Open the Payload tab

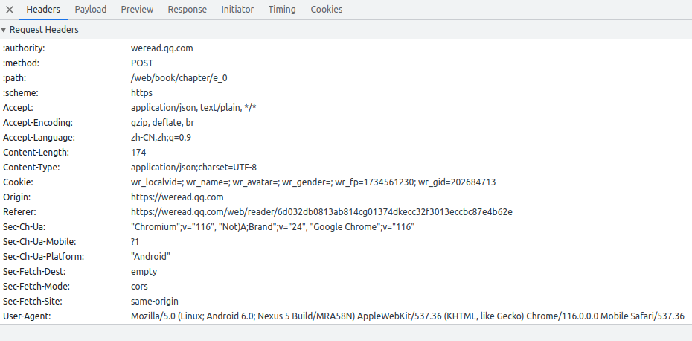(91, 10)
